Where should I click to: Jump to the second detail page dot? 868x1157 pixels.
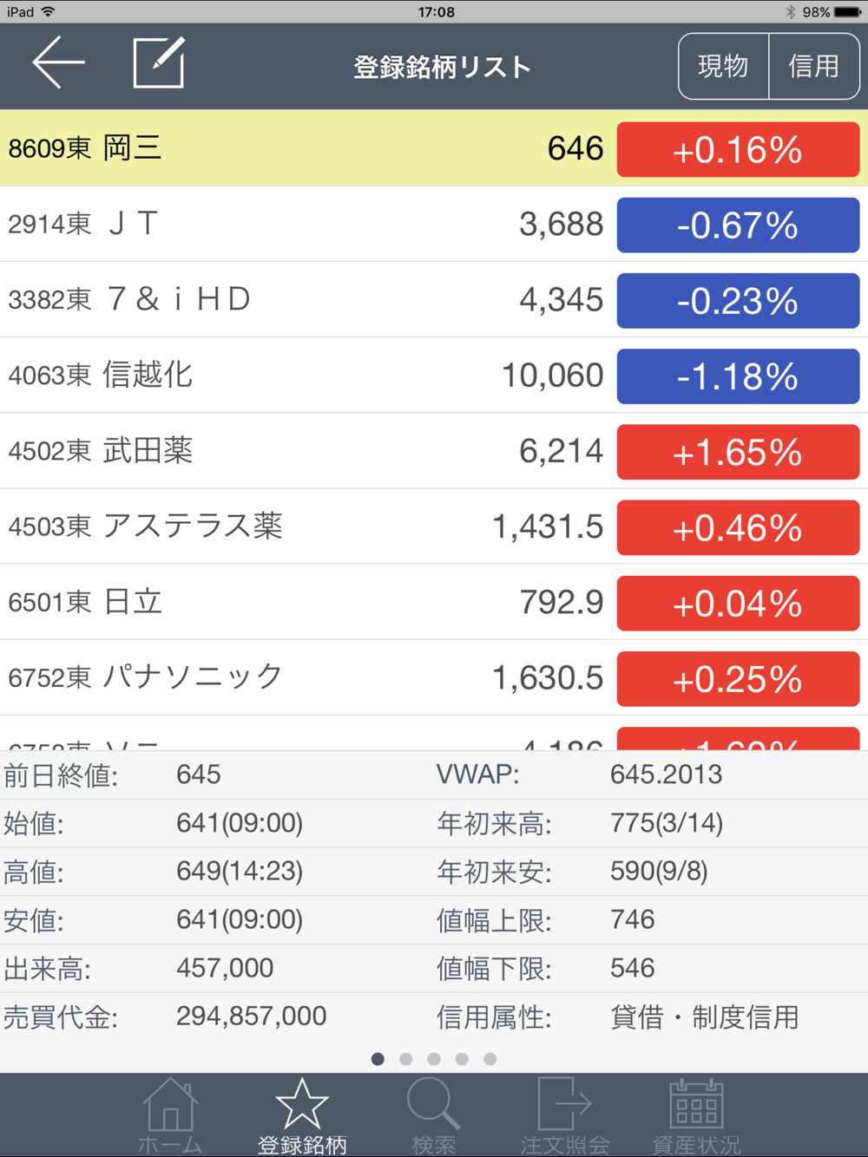(405, 1059)
